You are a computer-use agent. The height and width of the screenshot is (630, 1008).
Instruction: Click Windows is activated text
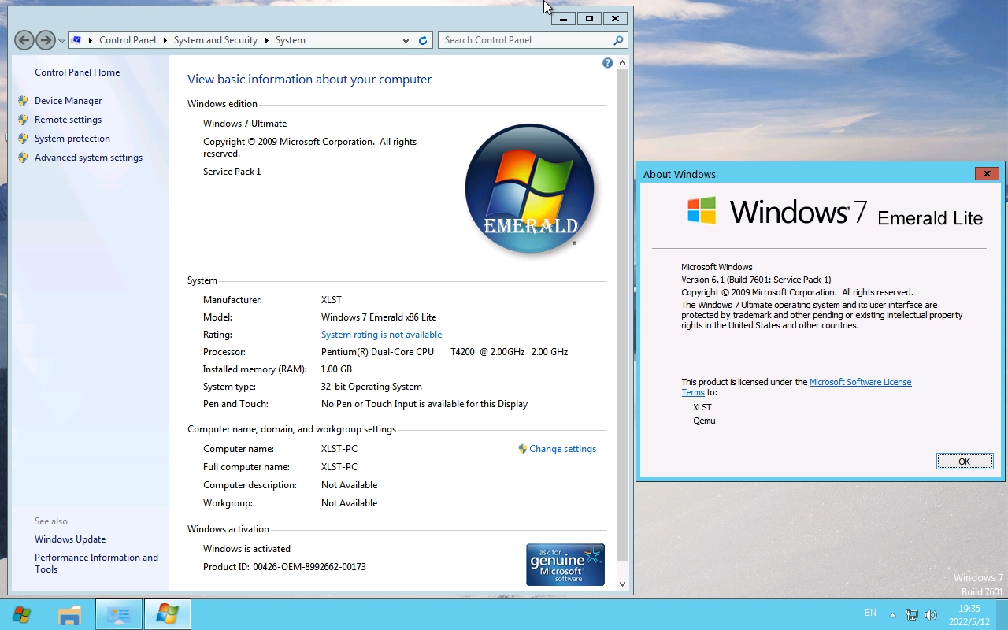[246, 549]
